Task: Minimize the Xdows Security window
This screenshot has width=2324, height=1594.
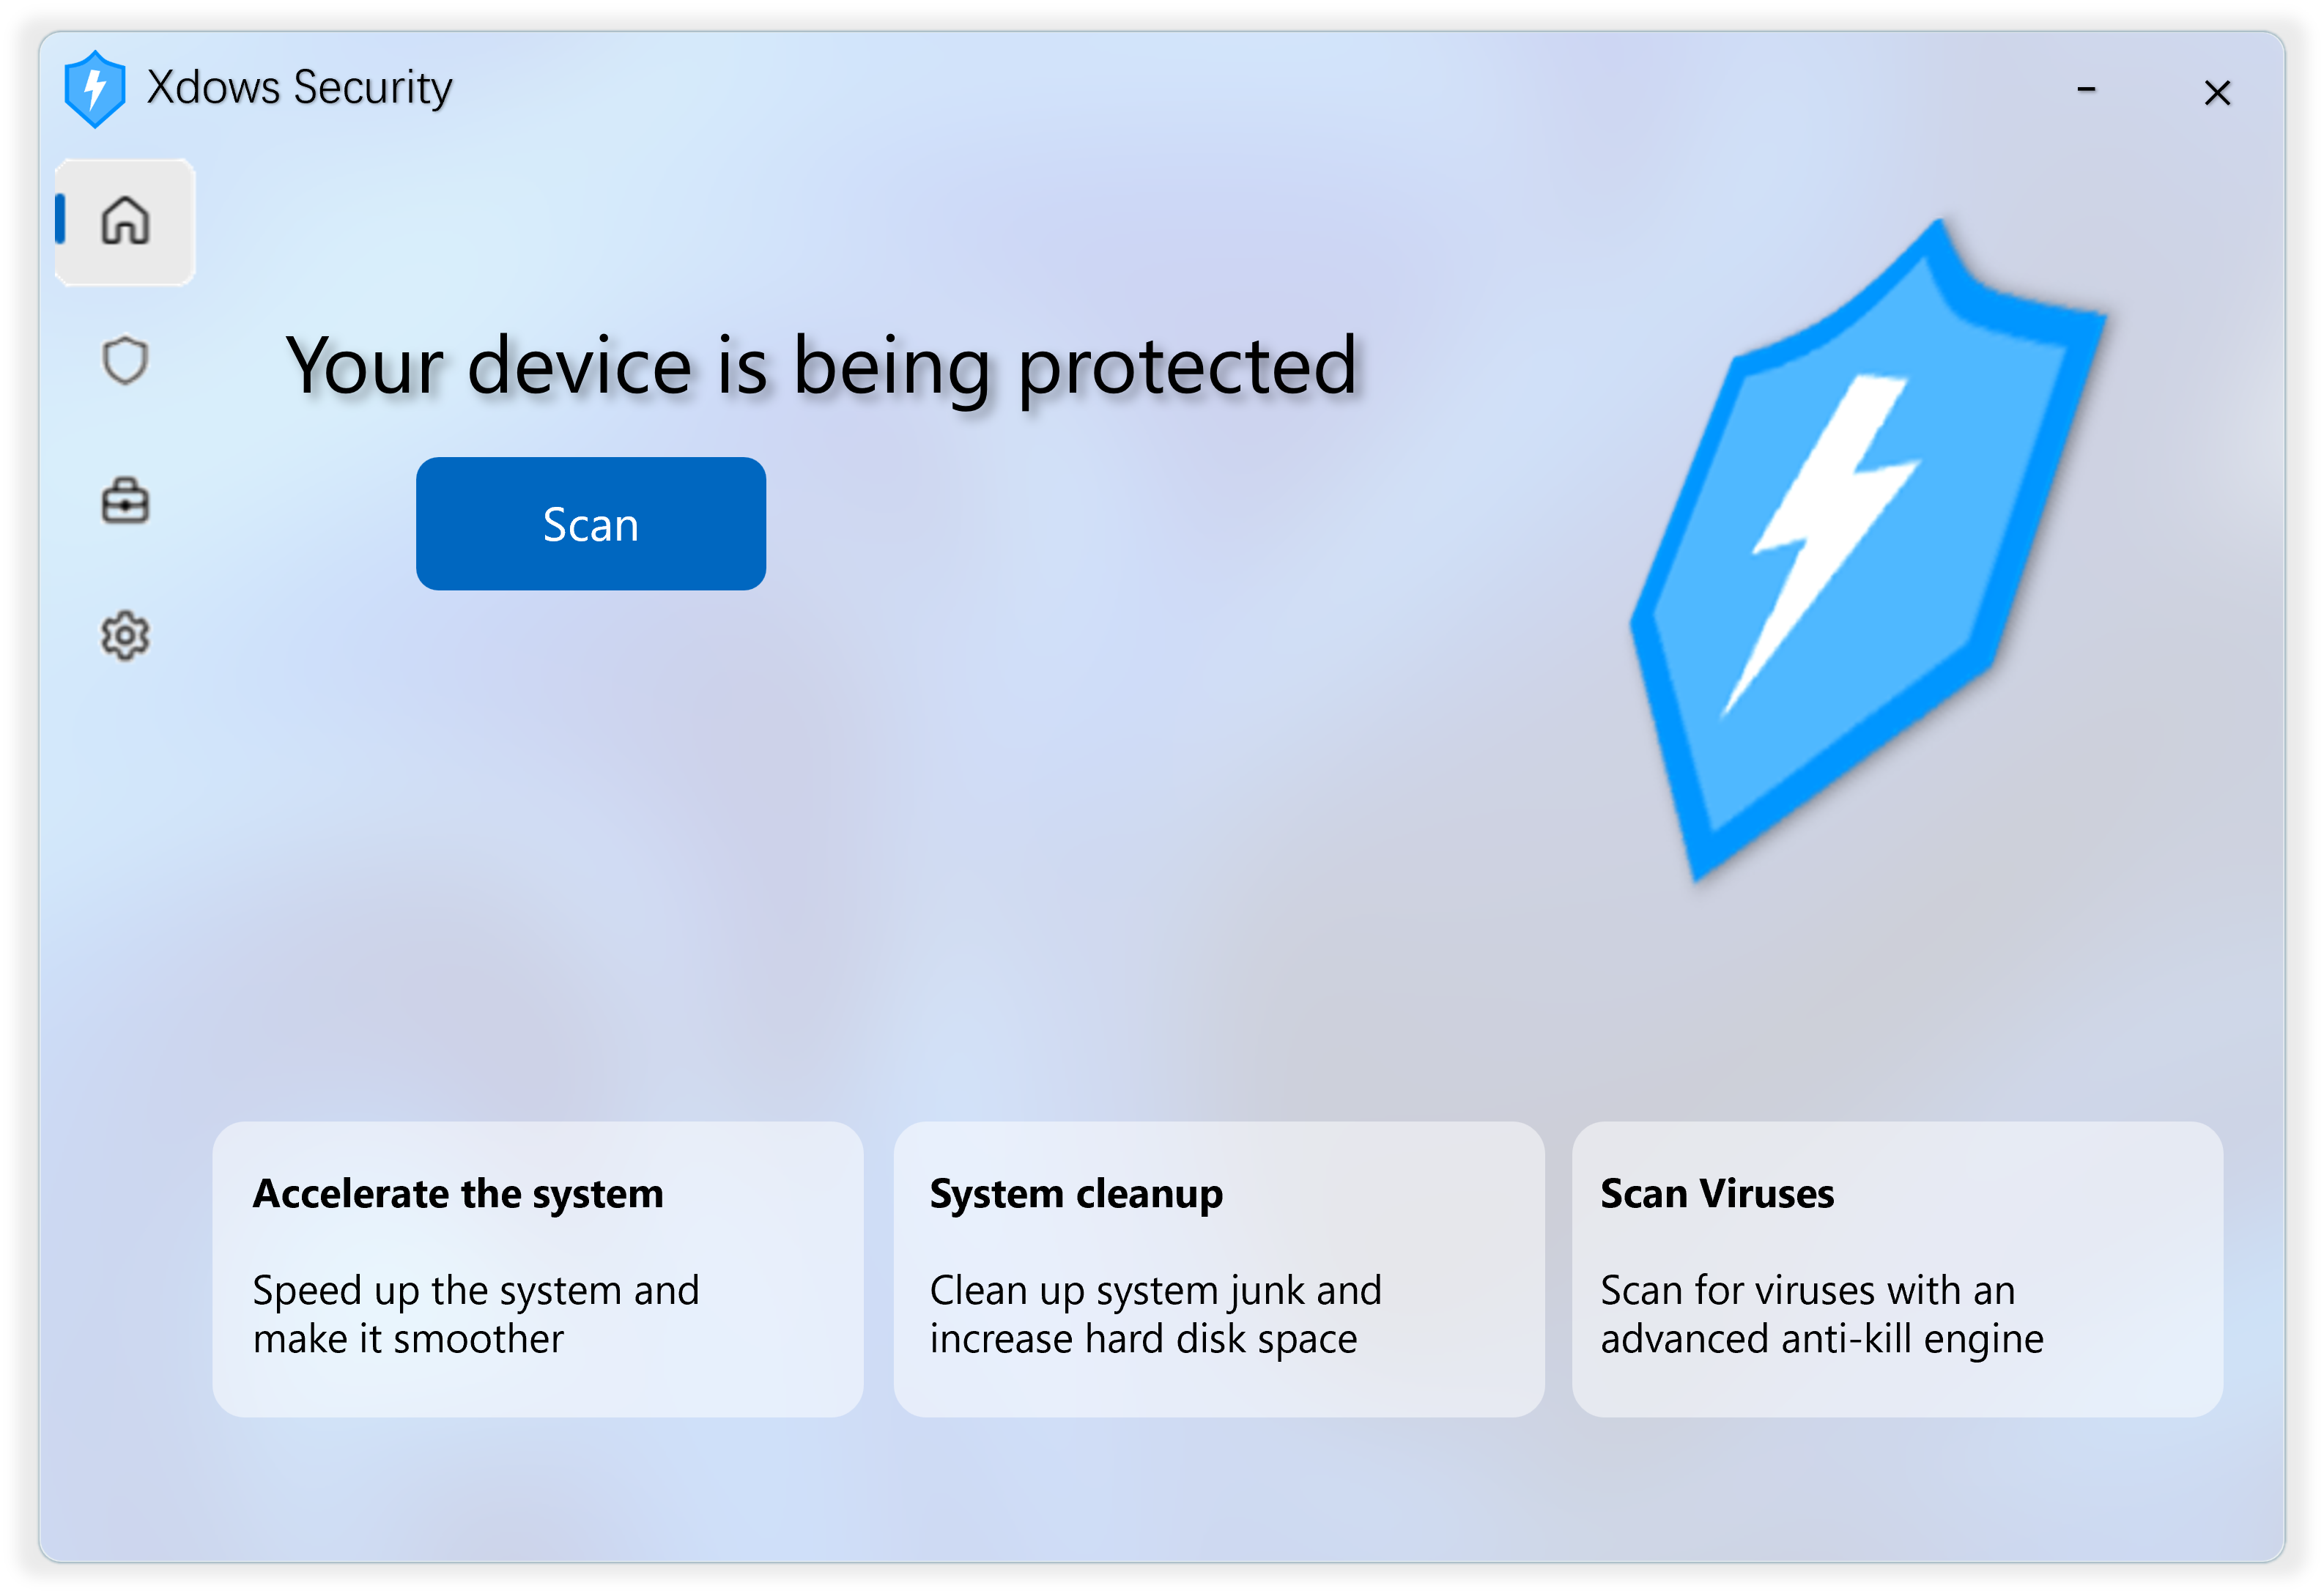Action: [2086, 90]
